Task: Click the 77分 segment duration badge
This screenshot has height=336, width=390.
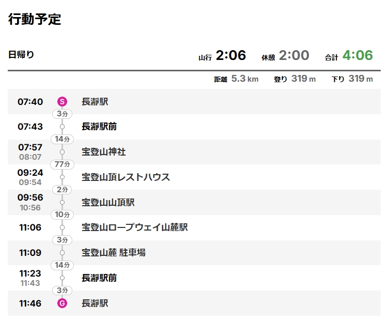Action: tap(62, 164)
